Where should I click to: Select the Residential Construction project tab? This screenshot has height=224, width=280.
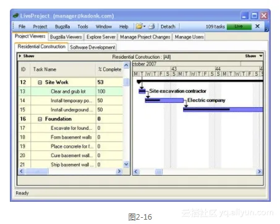click(41, 46)
